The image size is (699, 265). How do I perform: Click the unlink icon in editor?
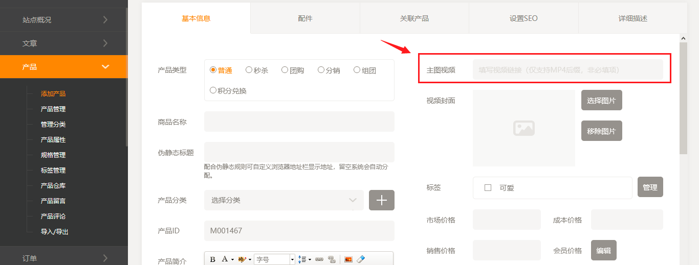332,259
